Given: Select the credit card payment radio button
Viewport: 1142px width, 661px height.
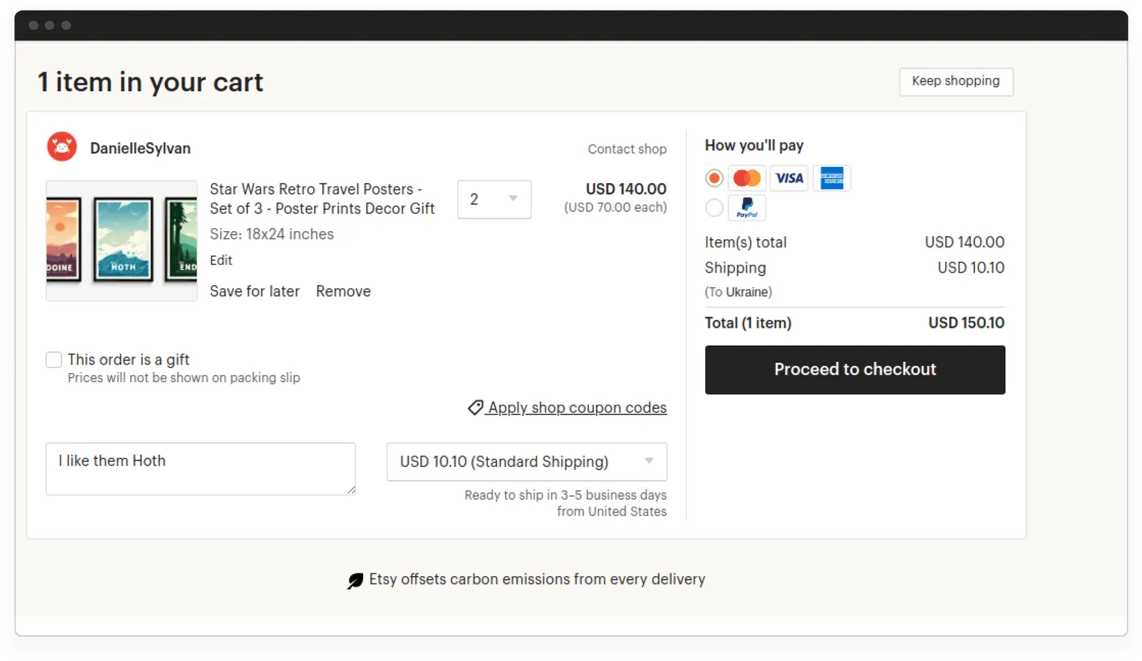Looking at the screenshot, I should click(714, 178).
